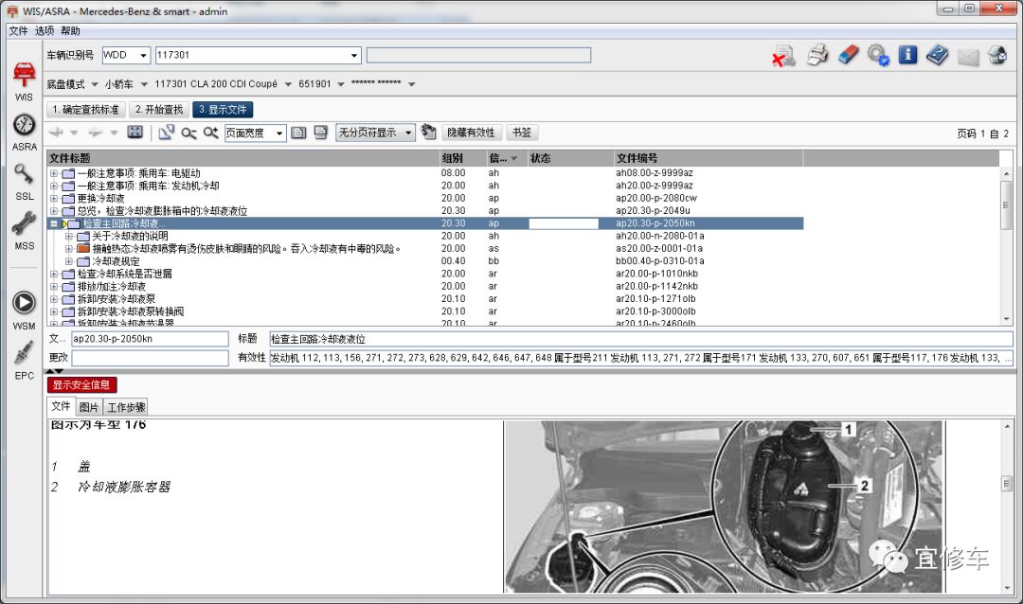Click the continuous page view icon
The image size is (1023, 604).
pyautogui.click(x=320, y=133)
